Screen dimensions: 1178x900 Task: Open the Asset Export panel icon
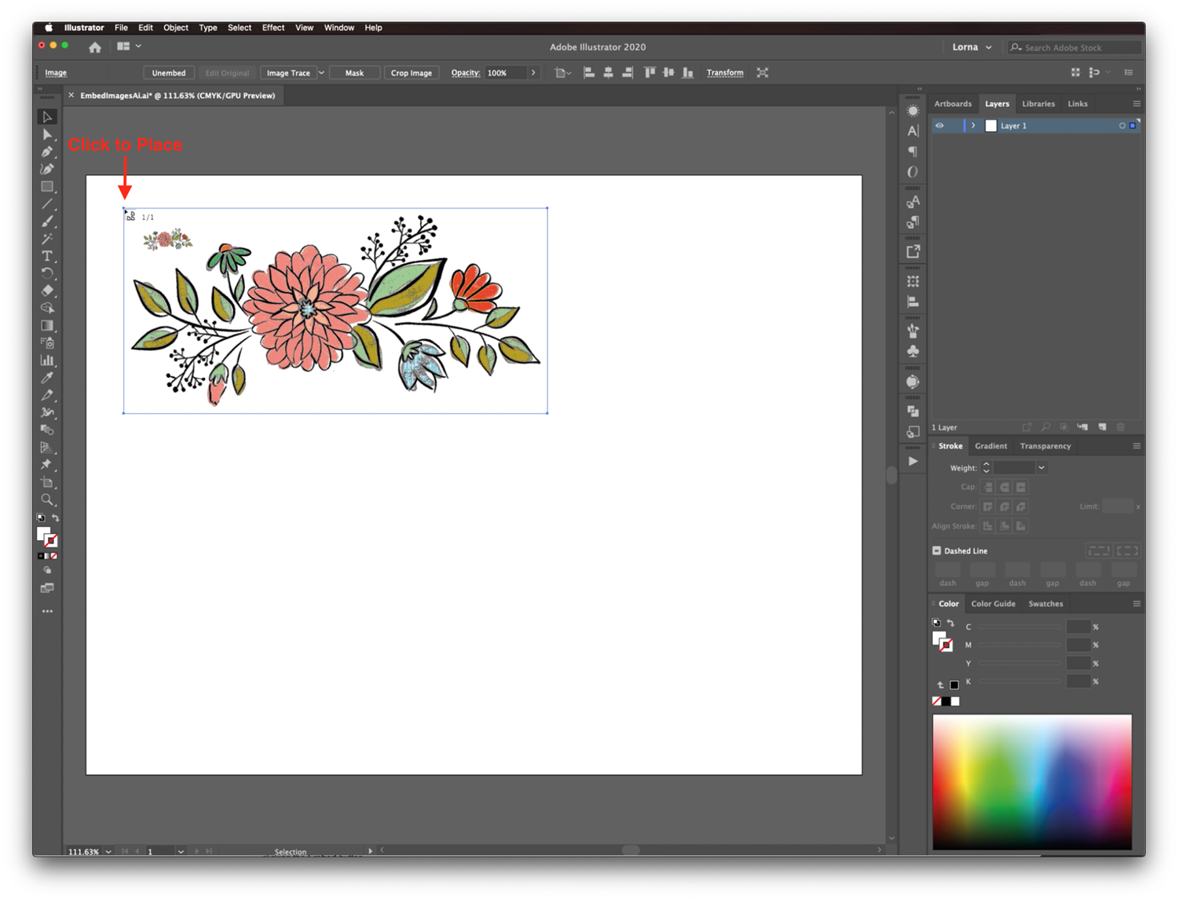coord(913,252)
